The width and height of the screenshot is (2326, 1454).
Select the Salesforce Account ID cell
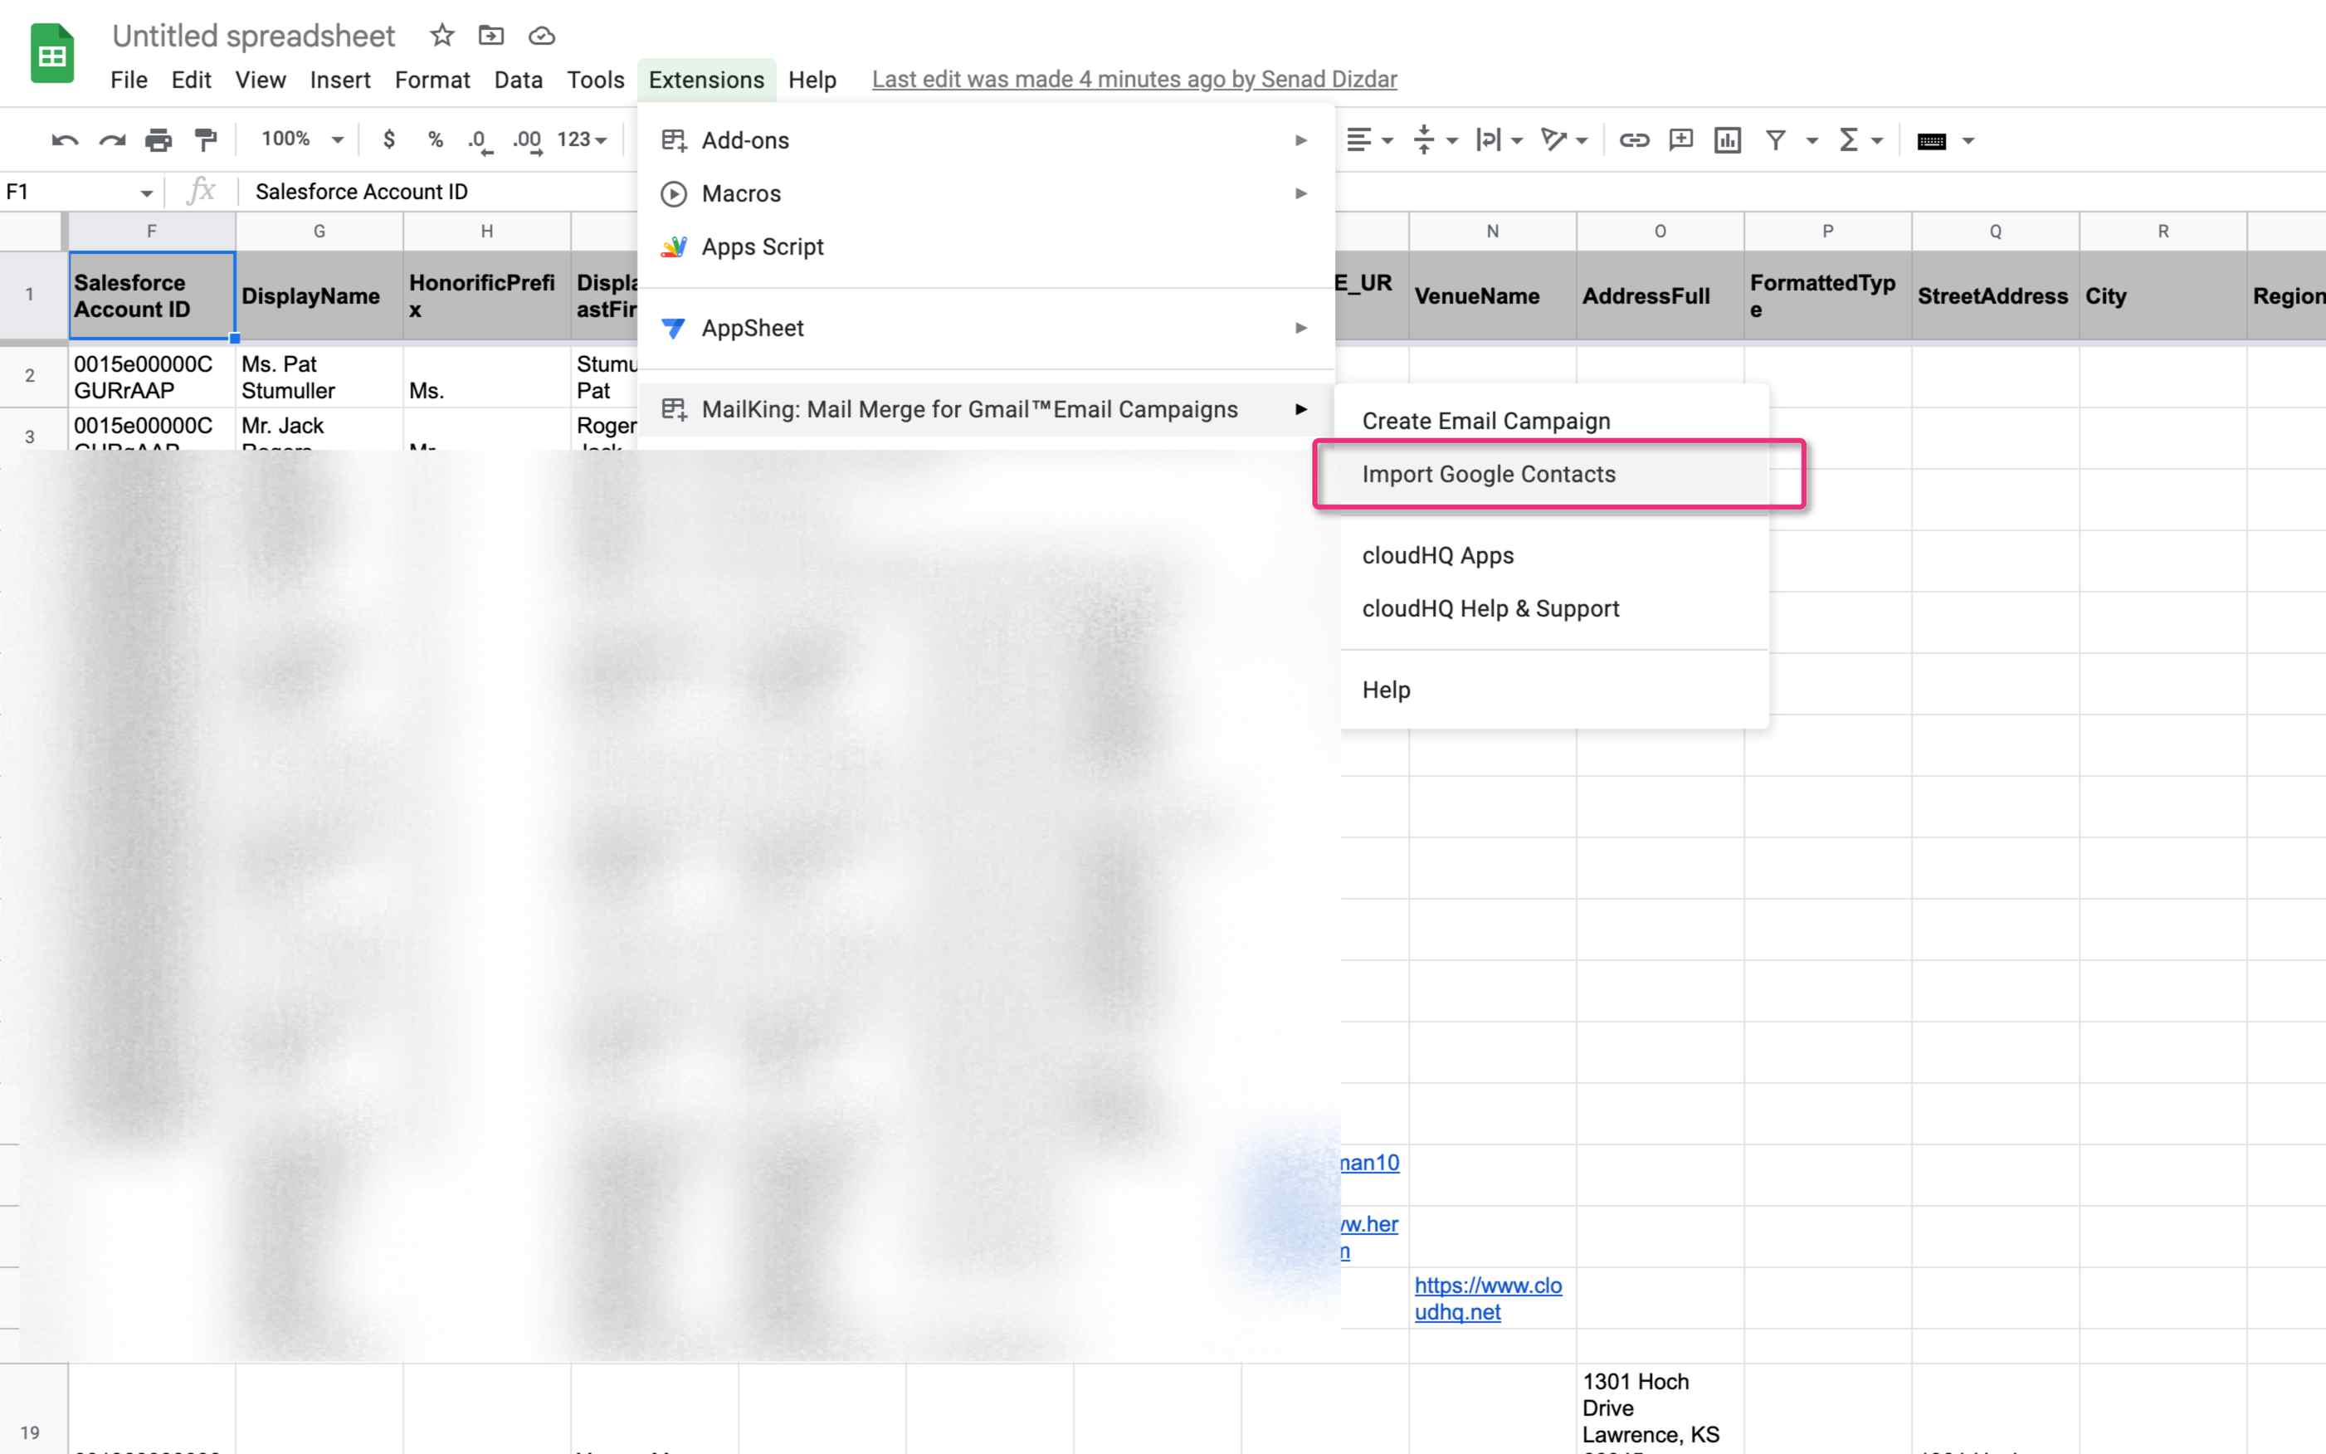[x=152, y=296]
